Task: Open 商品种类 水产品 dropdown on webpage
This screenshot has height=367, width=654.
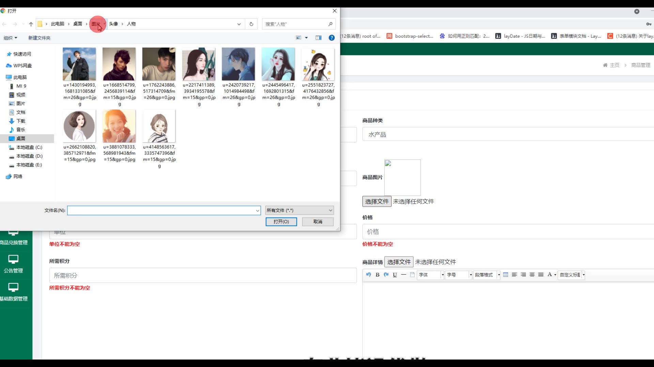Action: click(x=508, y=135)
